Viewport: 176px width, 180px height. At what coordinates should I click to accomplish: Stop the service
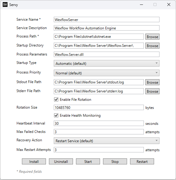[115, 161]
